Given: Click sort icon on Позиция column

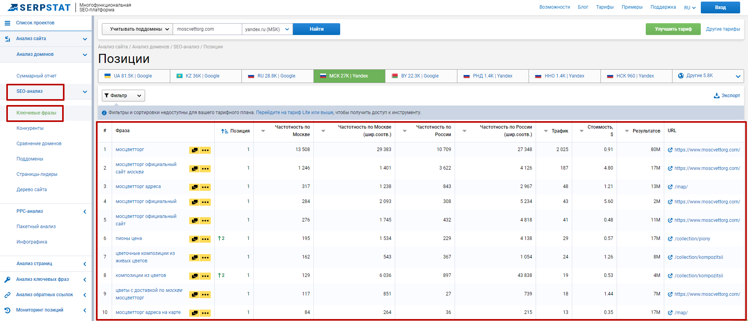Looking at the screenshot, I should click(225, 131).
